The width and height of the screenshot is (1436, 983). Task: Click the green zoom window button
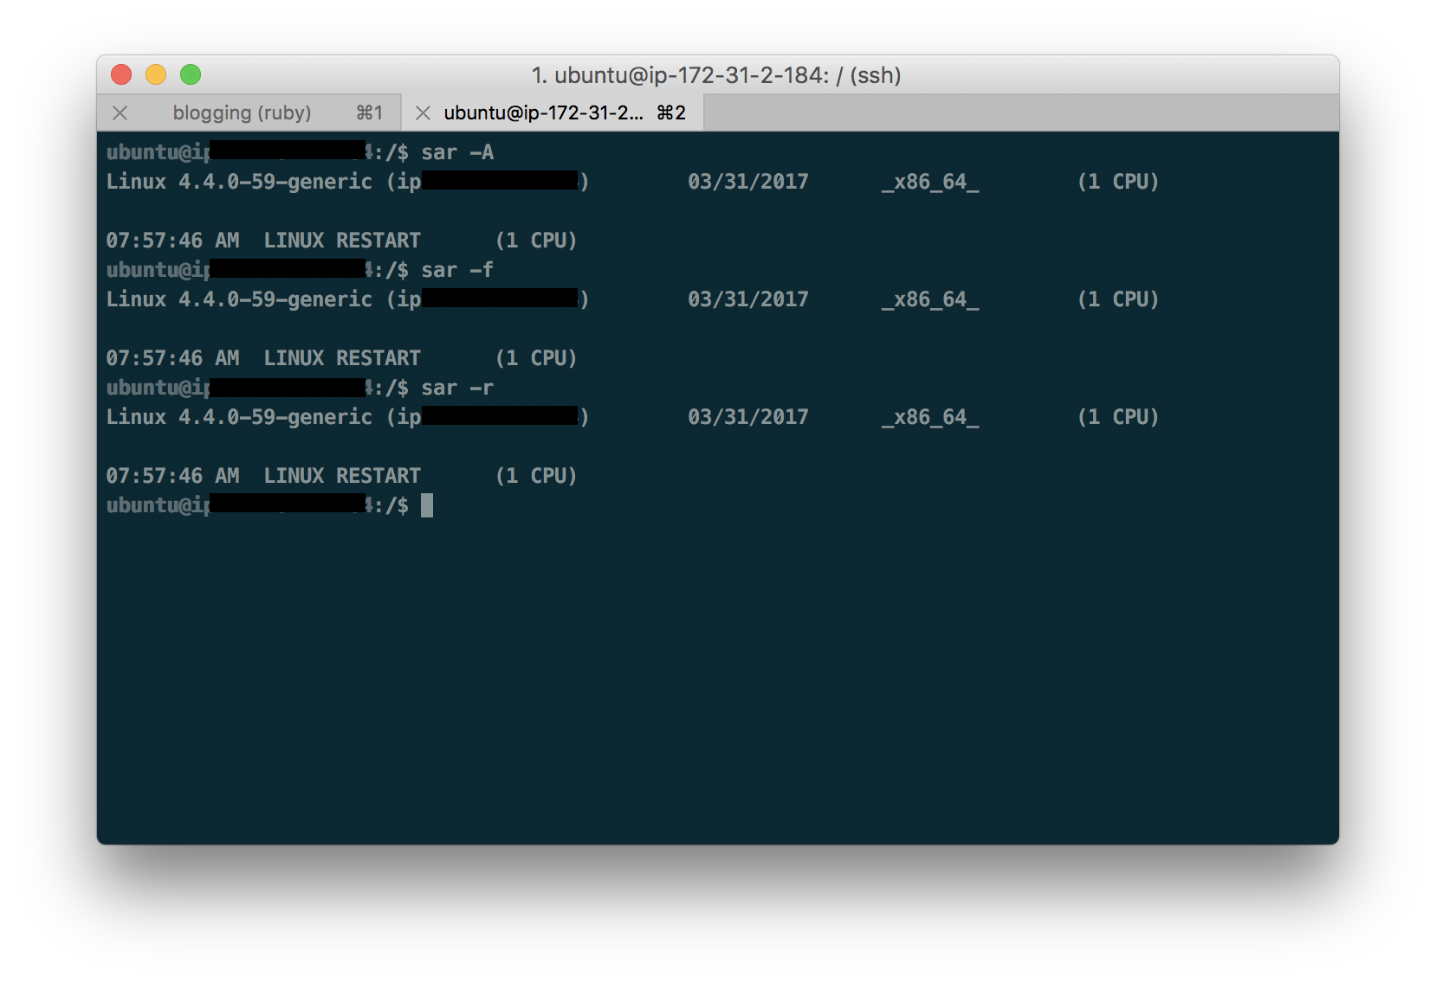[x=191, y=75]
